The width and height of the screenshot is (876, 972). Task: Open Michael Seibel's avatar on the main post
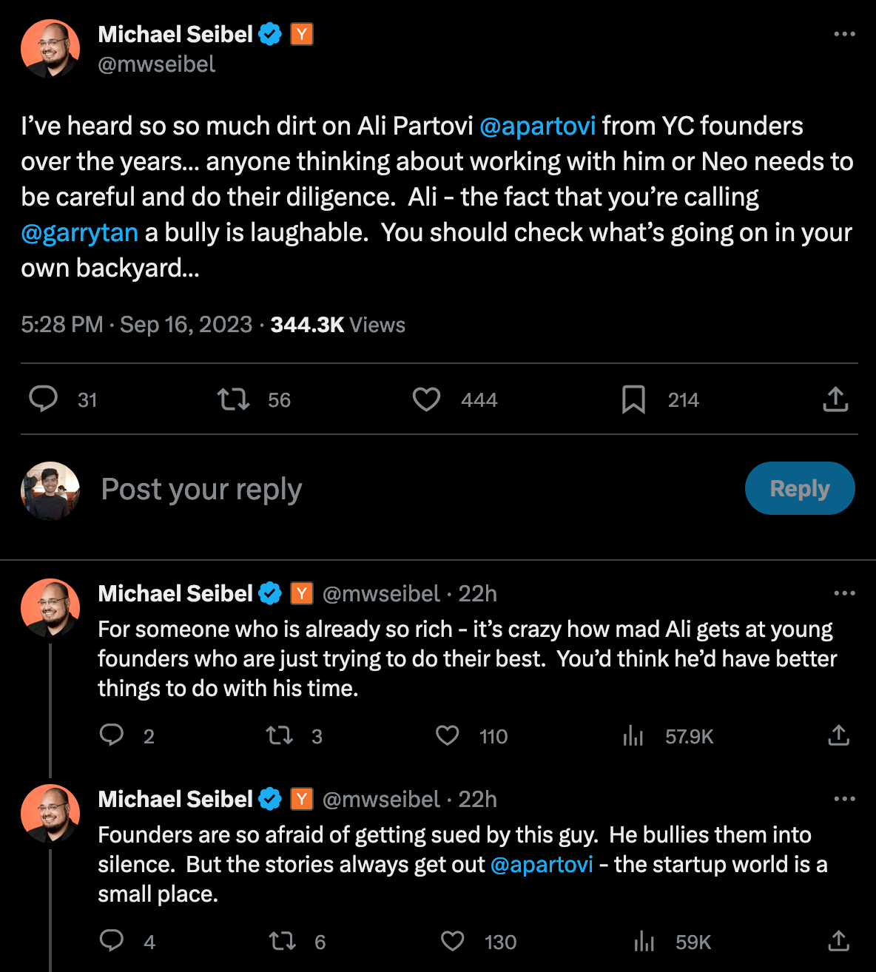pyautogui.click(x=50, y=49)
